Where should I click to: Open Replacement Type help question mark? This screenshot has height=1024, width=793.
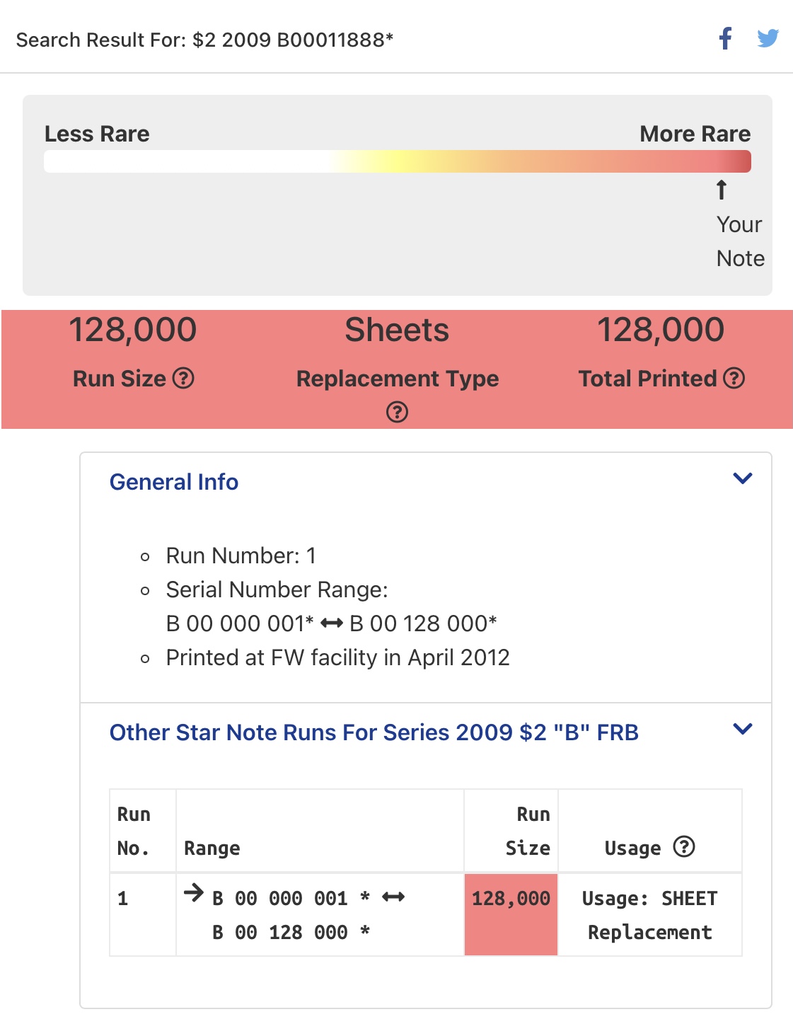pyautogui.click(x=397, y=412)
